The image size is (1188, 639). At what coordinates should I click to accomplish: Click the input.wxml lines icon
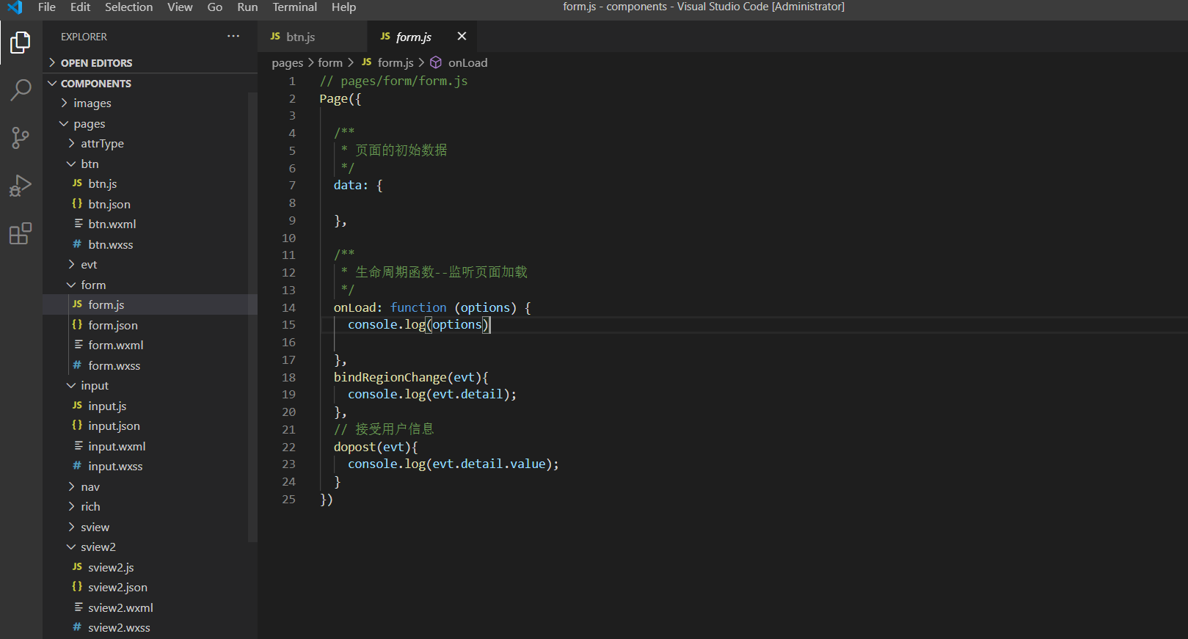tap(78, 446)
